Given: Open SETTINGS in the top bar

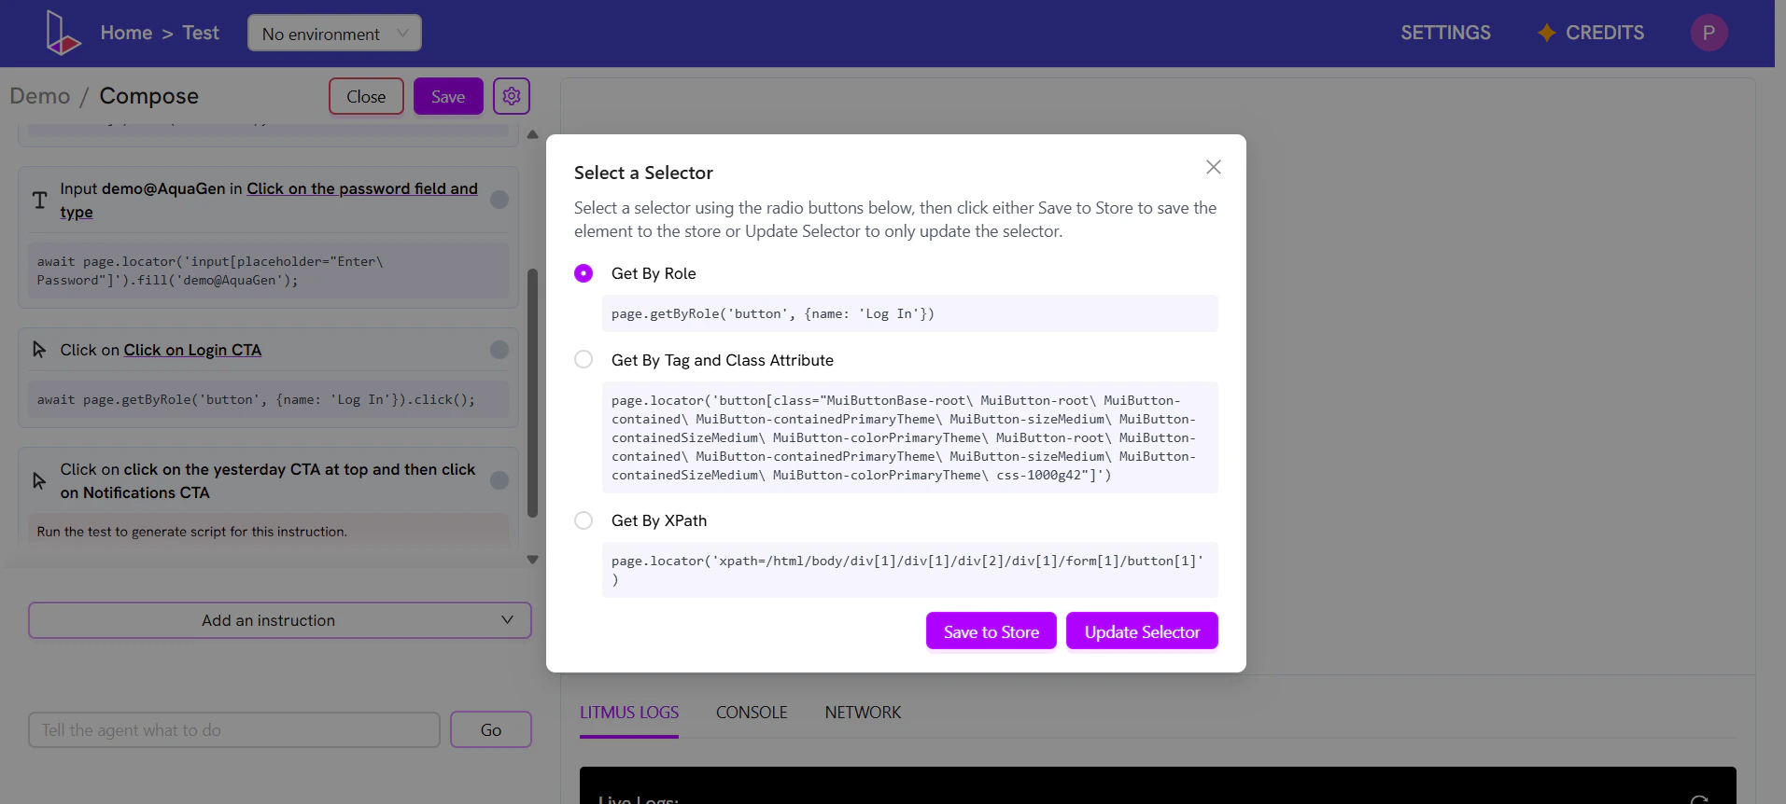Looking at the screenshot, I should (1445, 33).
